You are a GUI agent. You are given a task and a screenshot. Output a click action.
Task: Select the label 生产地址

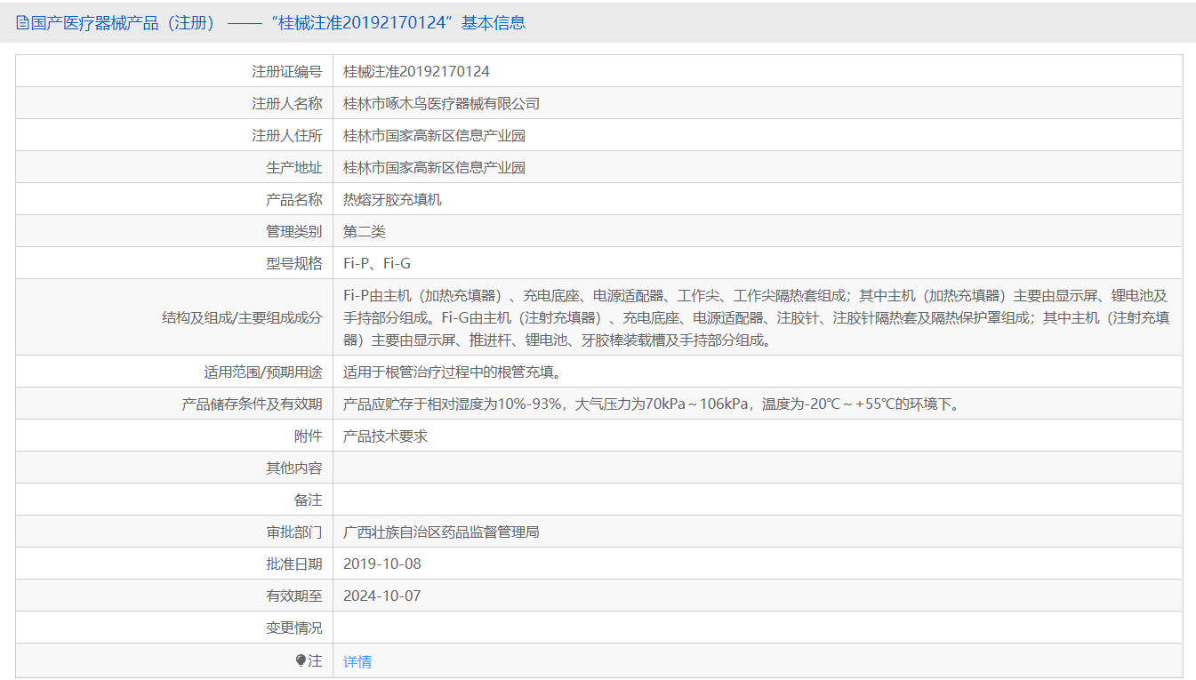(x=294, y=167)
